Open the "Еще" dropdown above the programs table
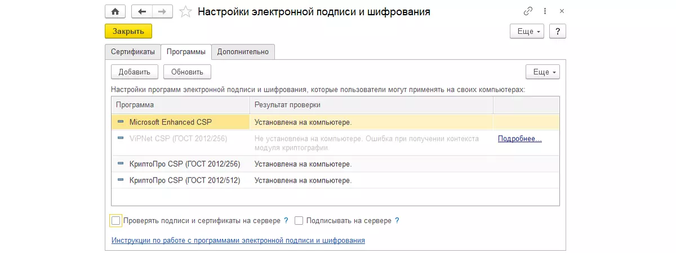 pos(542,72)
